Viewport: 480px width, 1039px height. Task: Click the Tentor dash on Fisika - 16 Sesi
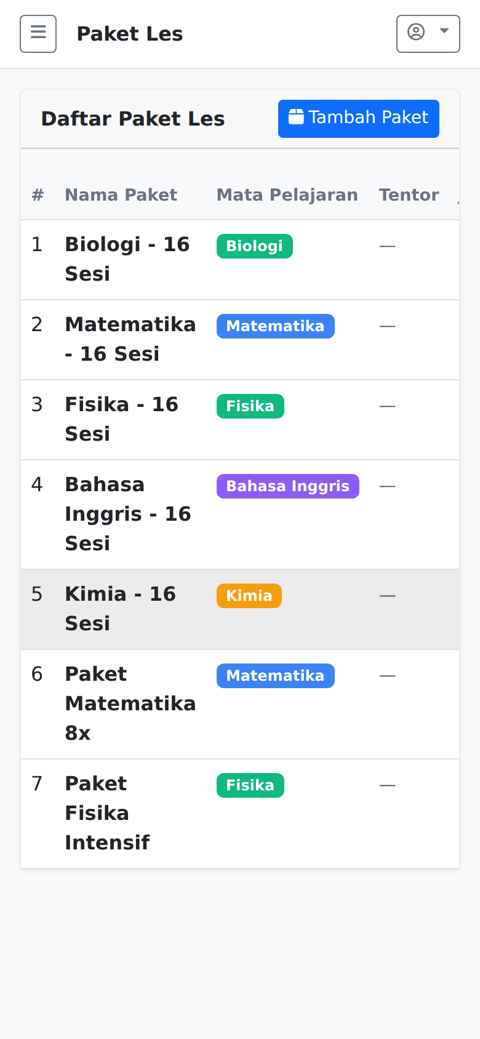coord(387,405)
